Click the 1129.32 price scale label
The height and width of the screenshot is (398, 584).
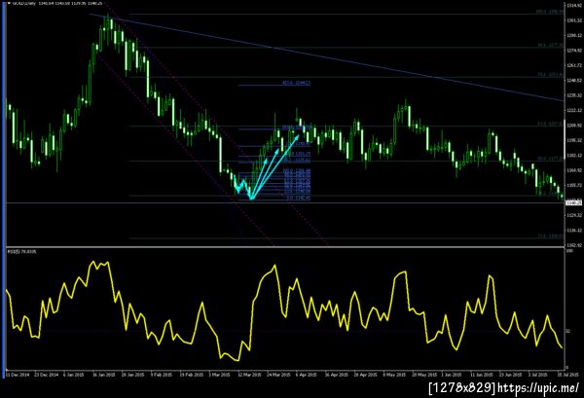(x=574, y=216)
